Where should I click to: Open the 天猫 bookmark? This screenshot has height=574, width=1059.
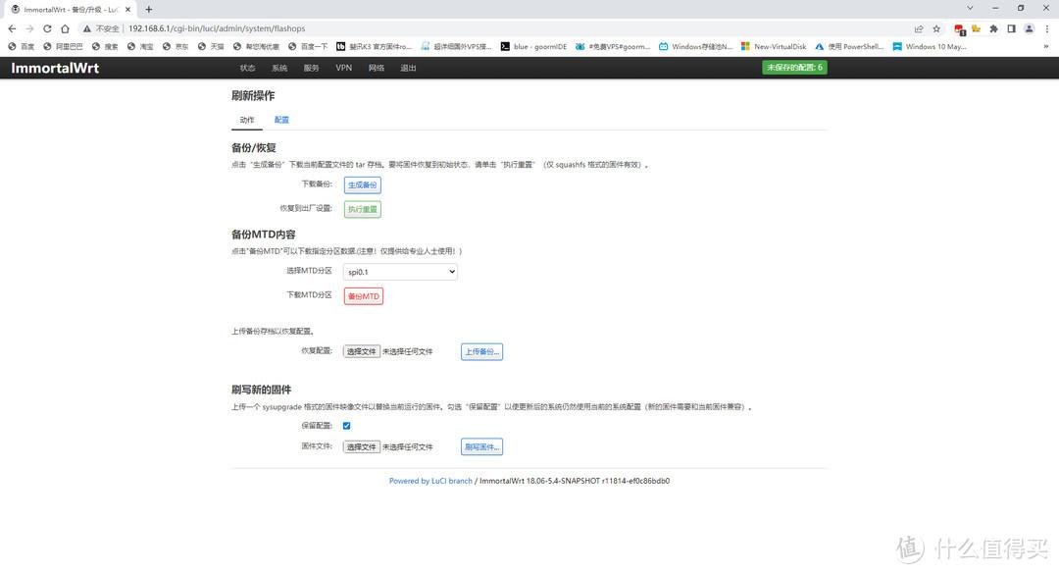211,47
